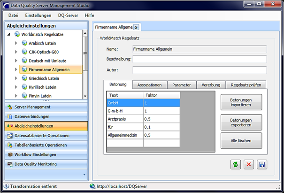
Task: Open the DQ-Server menu
Action: click(x=68, y=15)
